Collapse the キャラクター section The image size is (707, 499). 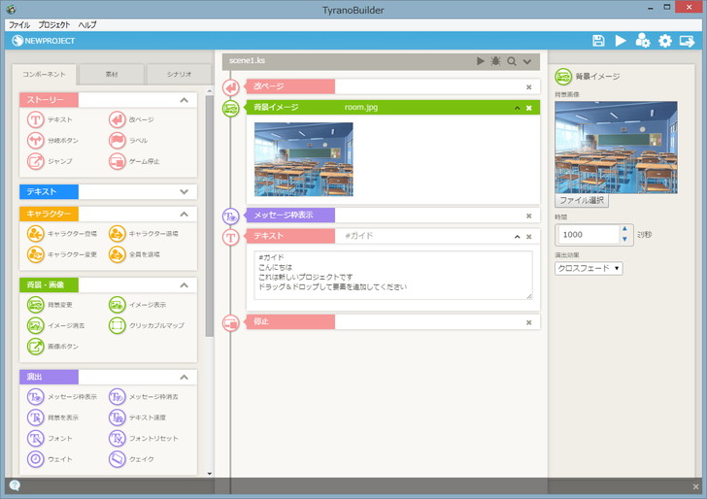click(184, 215)
